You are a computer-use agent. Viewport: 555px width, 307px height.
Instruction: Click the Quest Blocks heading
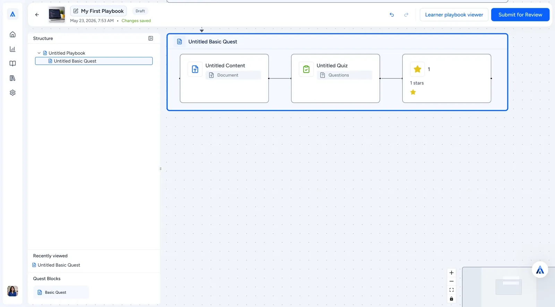[x=47, y=279]
